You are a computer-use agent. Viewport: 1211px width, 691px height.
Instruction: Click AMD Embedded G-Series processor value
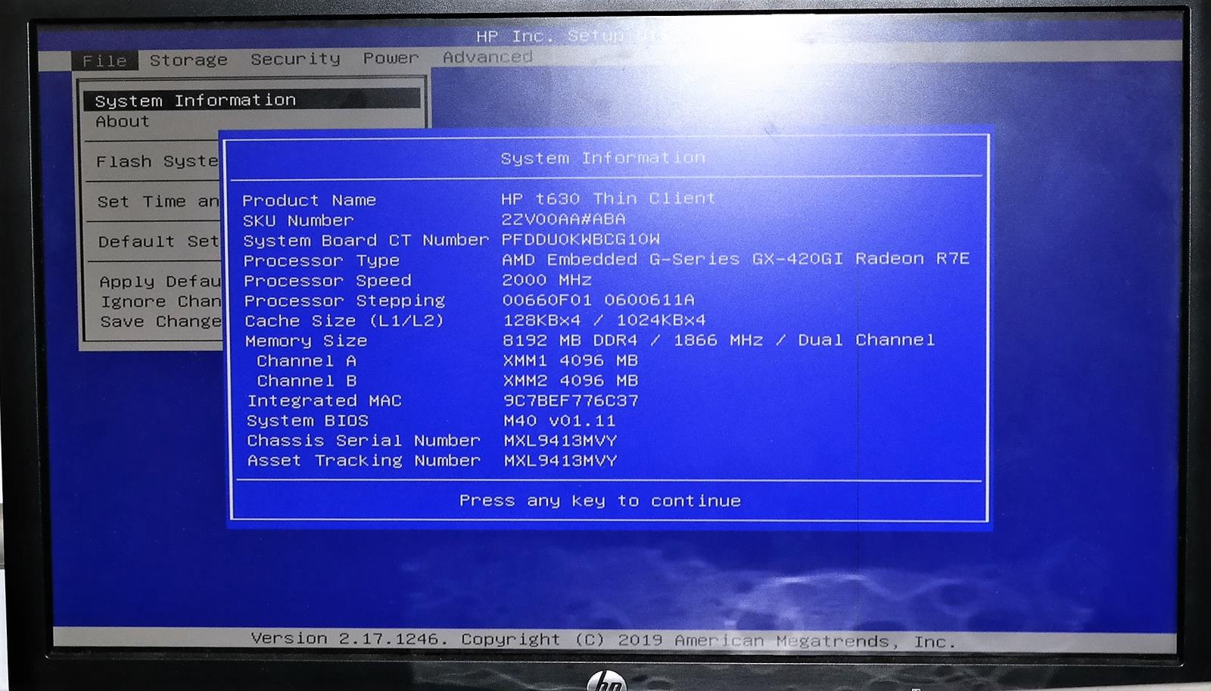736,259
